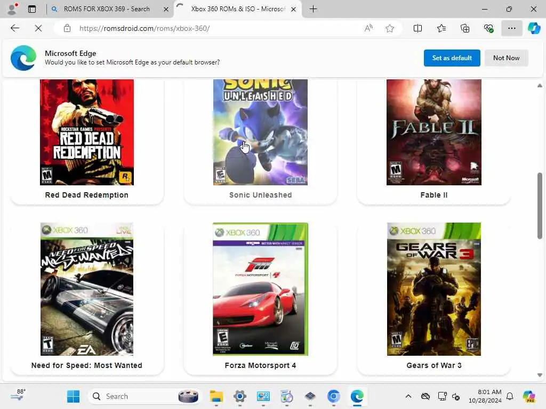Viewport: 546px width, 409px height.
Task: Open the taskbar app with the clock icon
Action: (x=286, y=396)
